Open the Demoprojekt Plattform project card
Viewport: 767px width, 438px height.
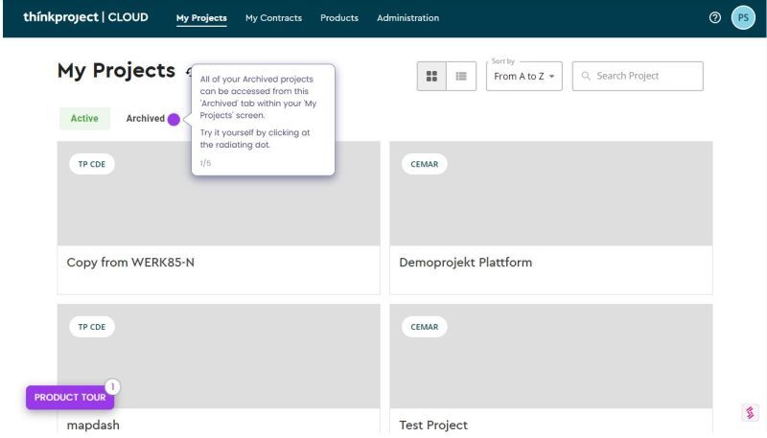tap(550, 218)
